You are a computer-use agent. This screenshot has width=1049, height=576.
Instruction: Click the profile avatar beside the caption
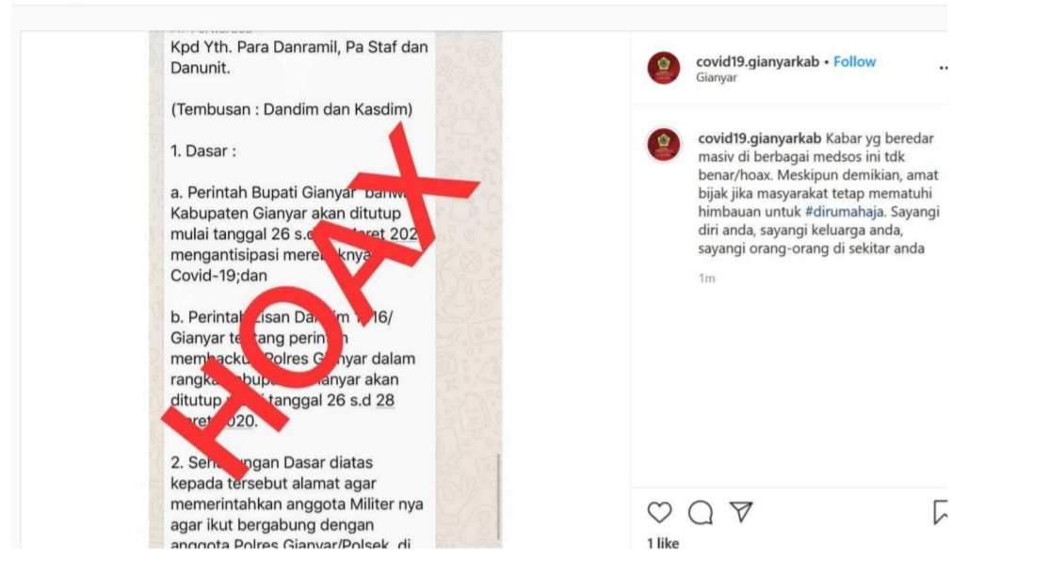(x=663, y=145)
